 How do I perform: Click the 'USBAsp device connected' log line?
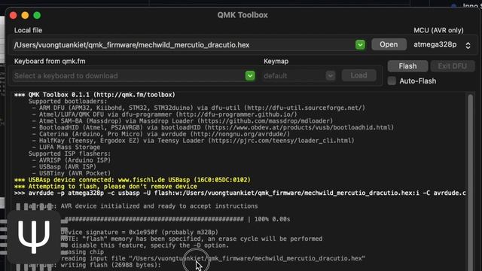tap(133, 180)
